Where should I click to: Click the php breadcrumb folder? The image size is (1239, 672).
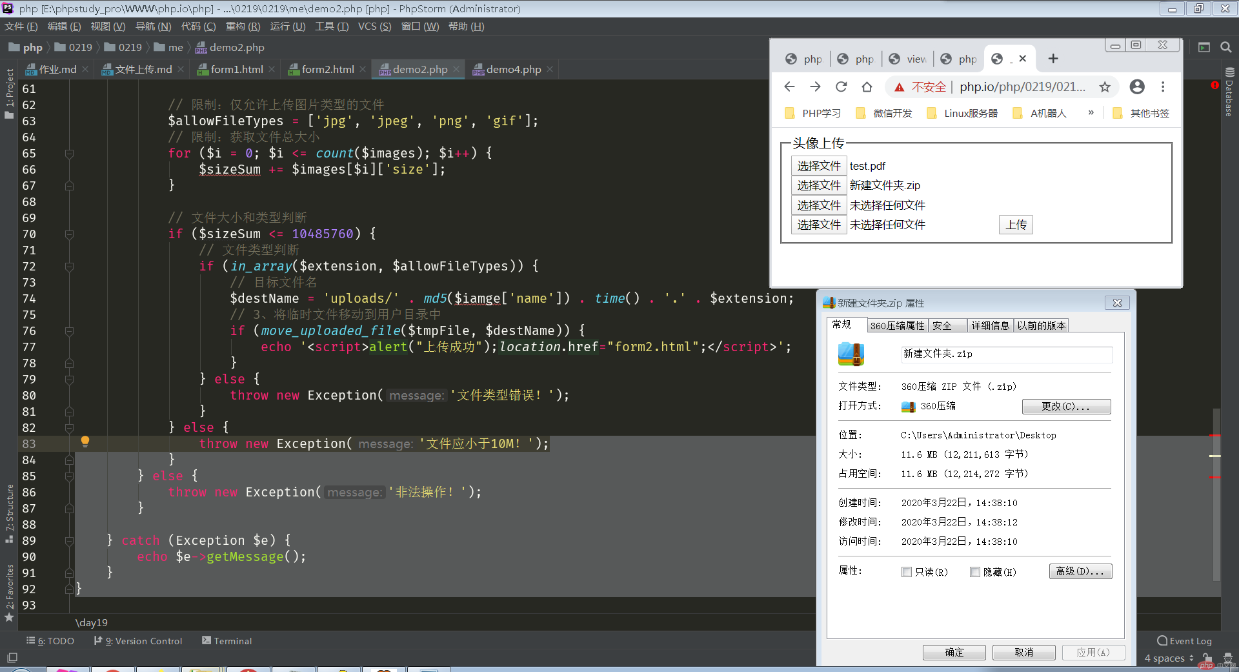pos(26,47)
